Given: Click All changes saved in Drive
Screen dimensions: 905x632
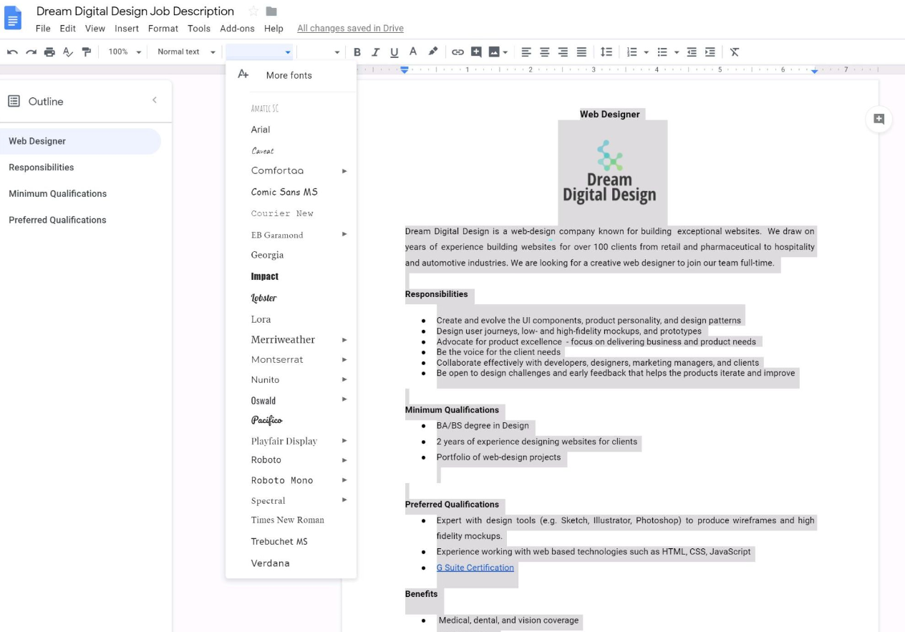Looking at the screenshot, I should [350, 29].
